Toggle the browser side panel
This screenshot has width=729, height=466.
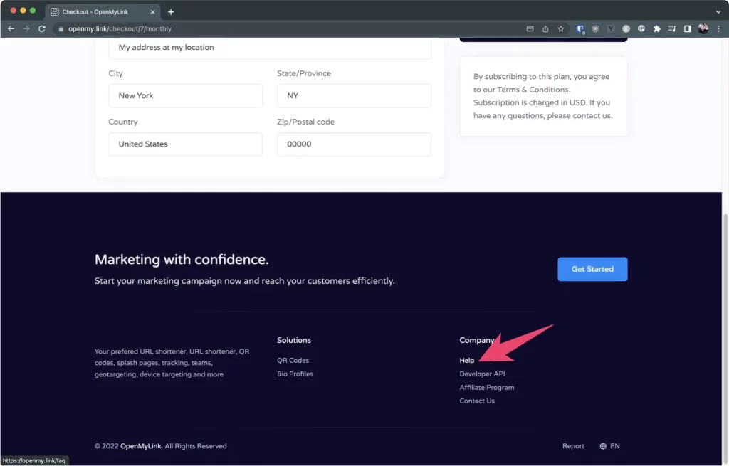pos(687,28)
